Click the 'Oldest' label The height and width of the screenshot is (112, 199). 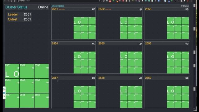[12, 19]
